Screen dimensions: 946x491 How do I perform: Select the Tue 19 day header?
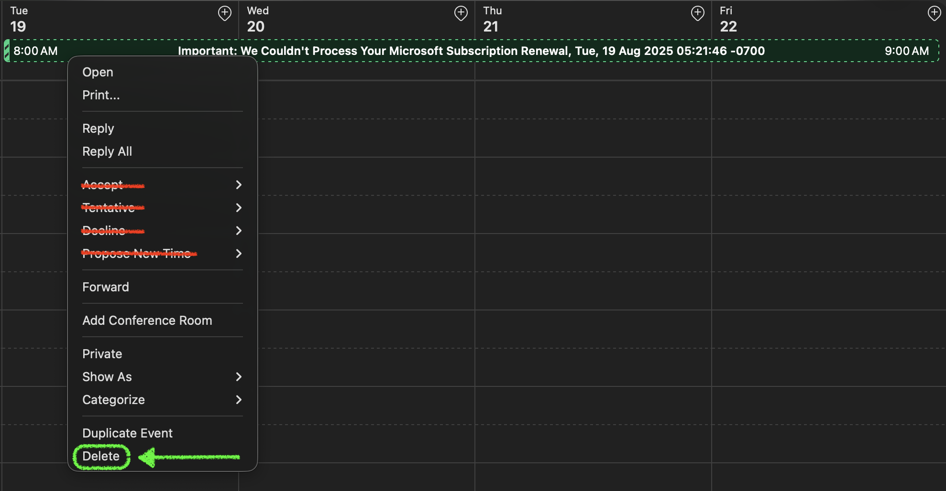[19, 20]
